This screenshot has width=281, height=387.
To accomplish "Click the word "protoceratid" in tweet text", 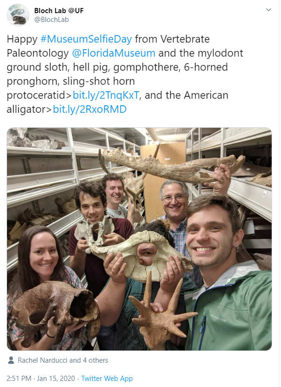I will 36,95.
